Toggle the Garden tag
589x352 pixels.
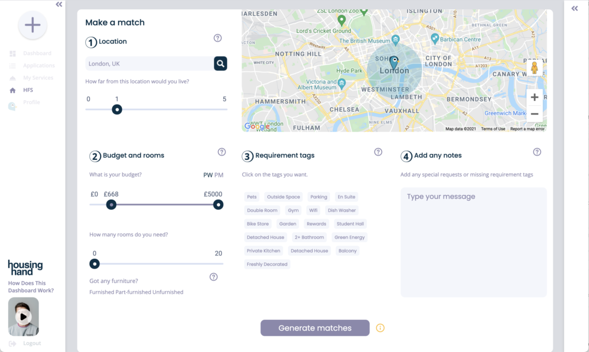[288, 224]
